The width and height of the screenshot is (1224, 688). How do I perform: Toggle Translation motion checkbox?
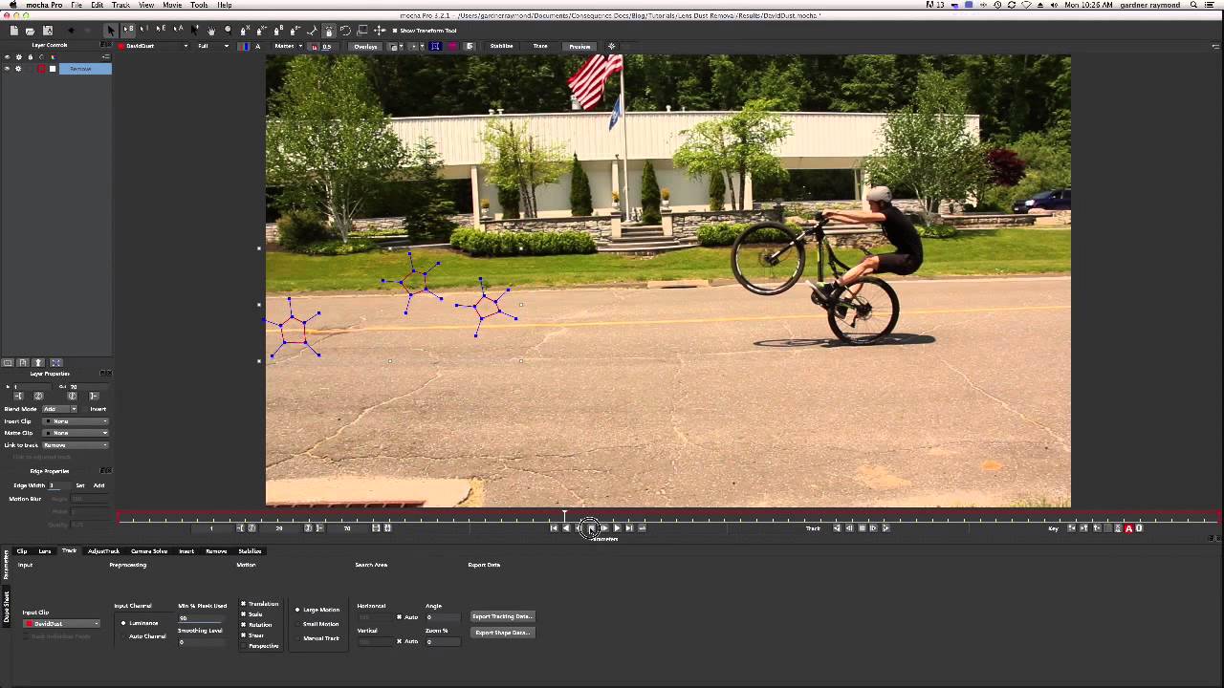click(244, 604)
